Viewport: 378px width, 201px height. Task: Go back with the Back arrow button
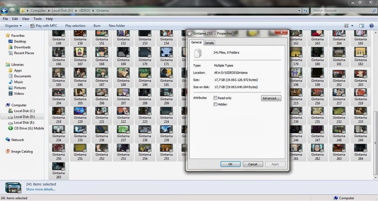4,10
